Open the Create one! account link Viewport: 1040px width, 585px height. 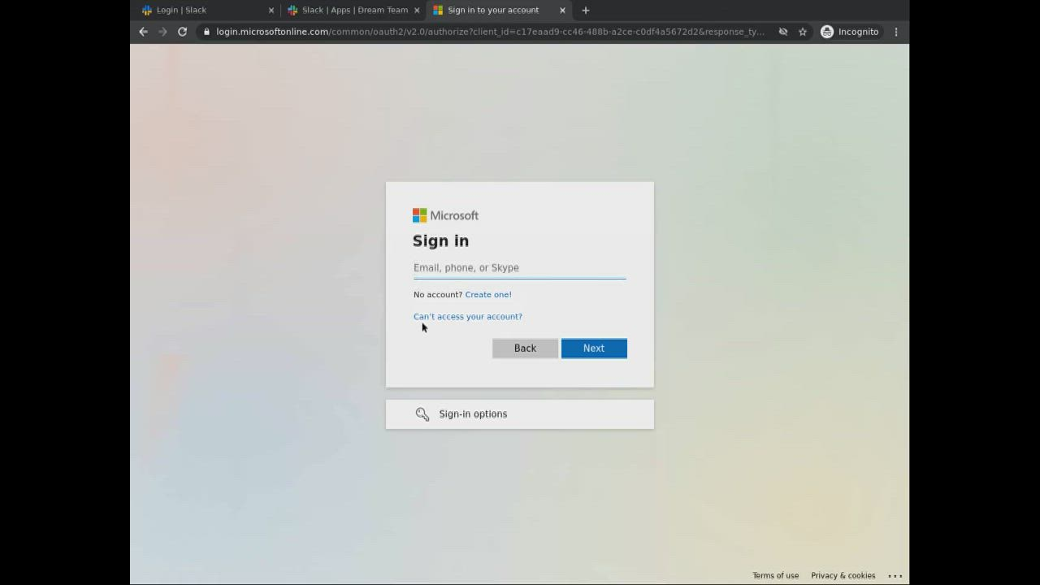coord(488,295)
